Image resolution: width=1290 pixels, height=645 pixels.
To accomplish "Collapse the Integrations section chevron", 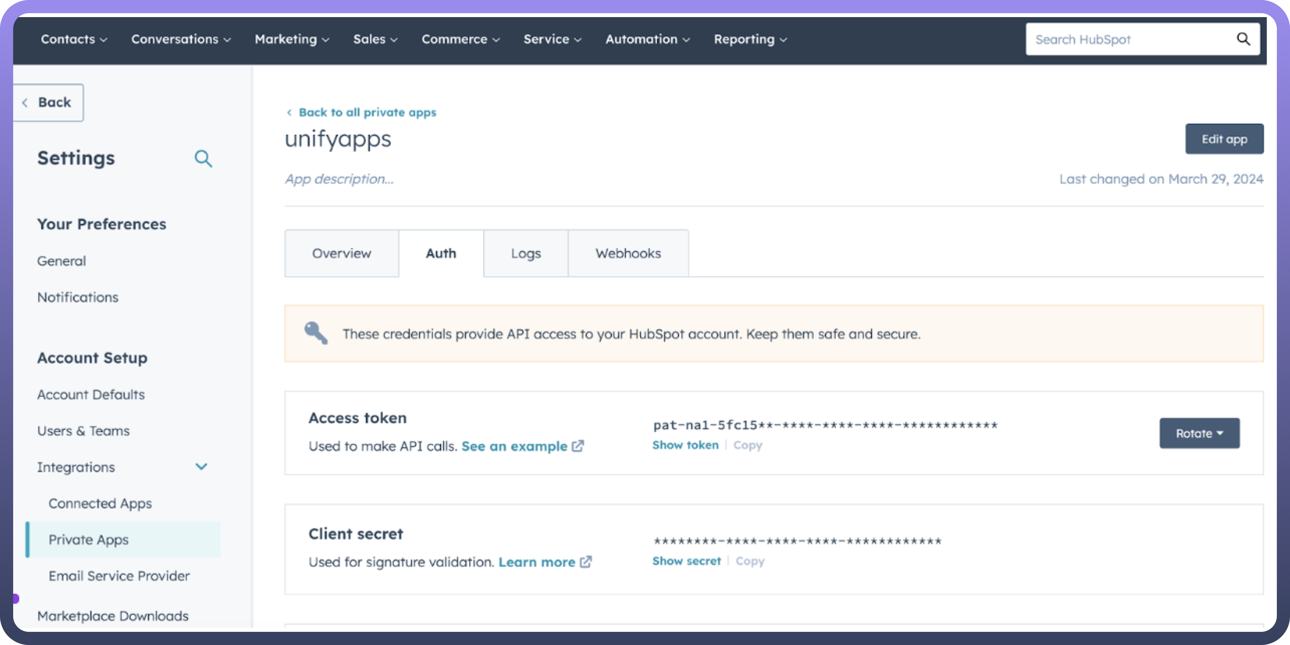I will [201, 467].
